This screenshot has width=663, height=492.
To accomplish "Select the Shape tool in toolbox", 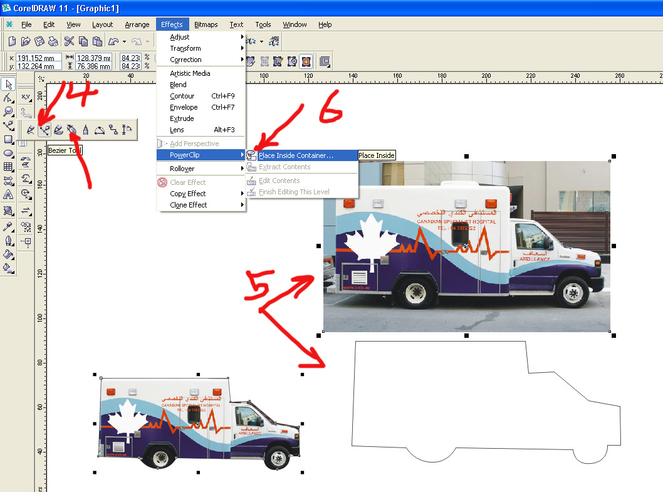I will [8, 98].
